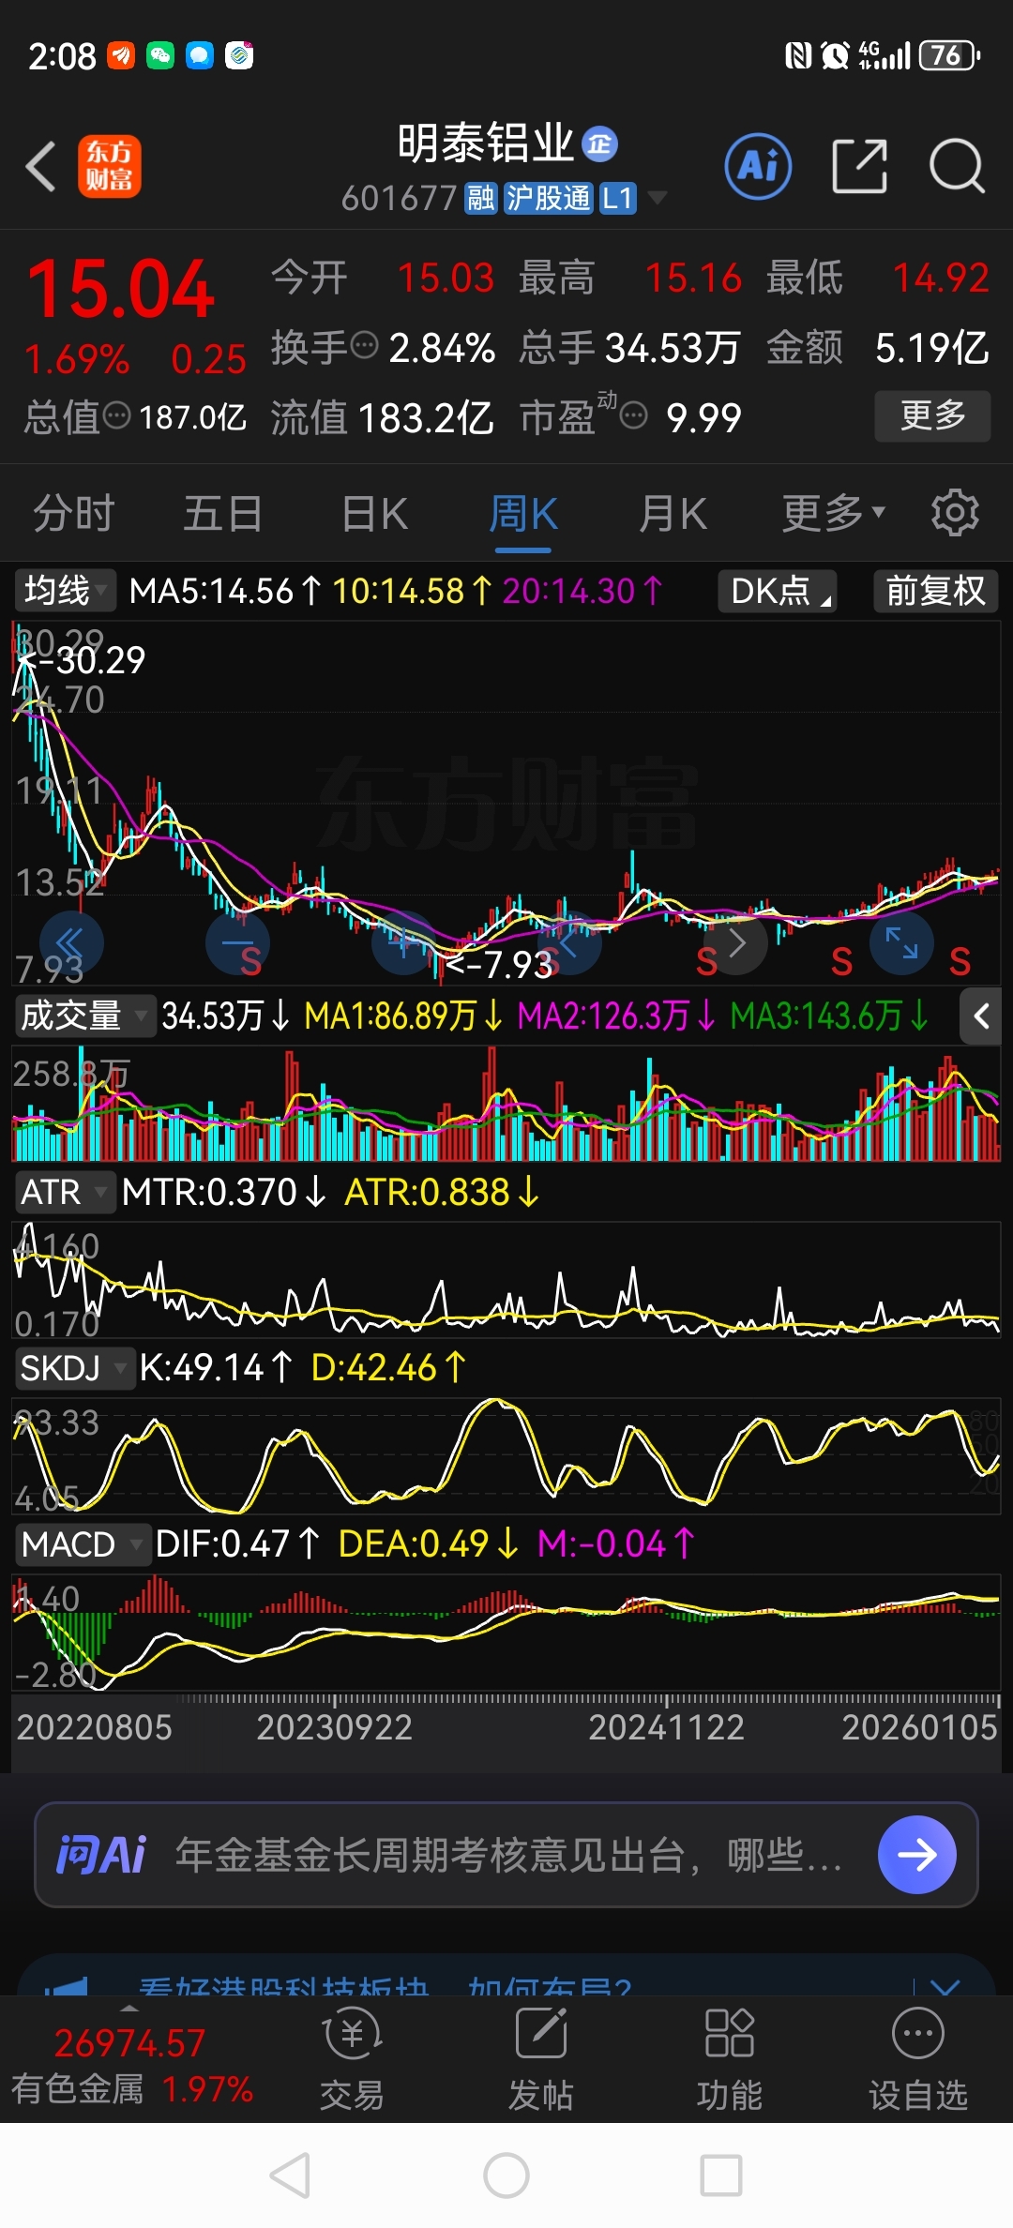Open the 有色金属 sector index 26974.57
Viewport: 1013px width, 2228px height.
coord(131,2066)
